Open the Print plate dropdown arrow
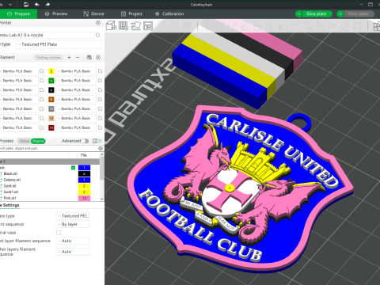Screen dimensions: 380x285 click(340, 13)
